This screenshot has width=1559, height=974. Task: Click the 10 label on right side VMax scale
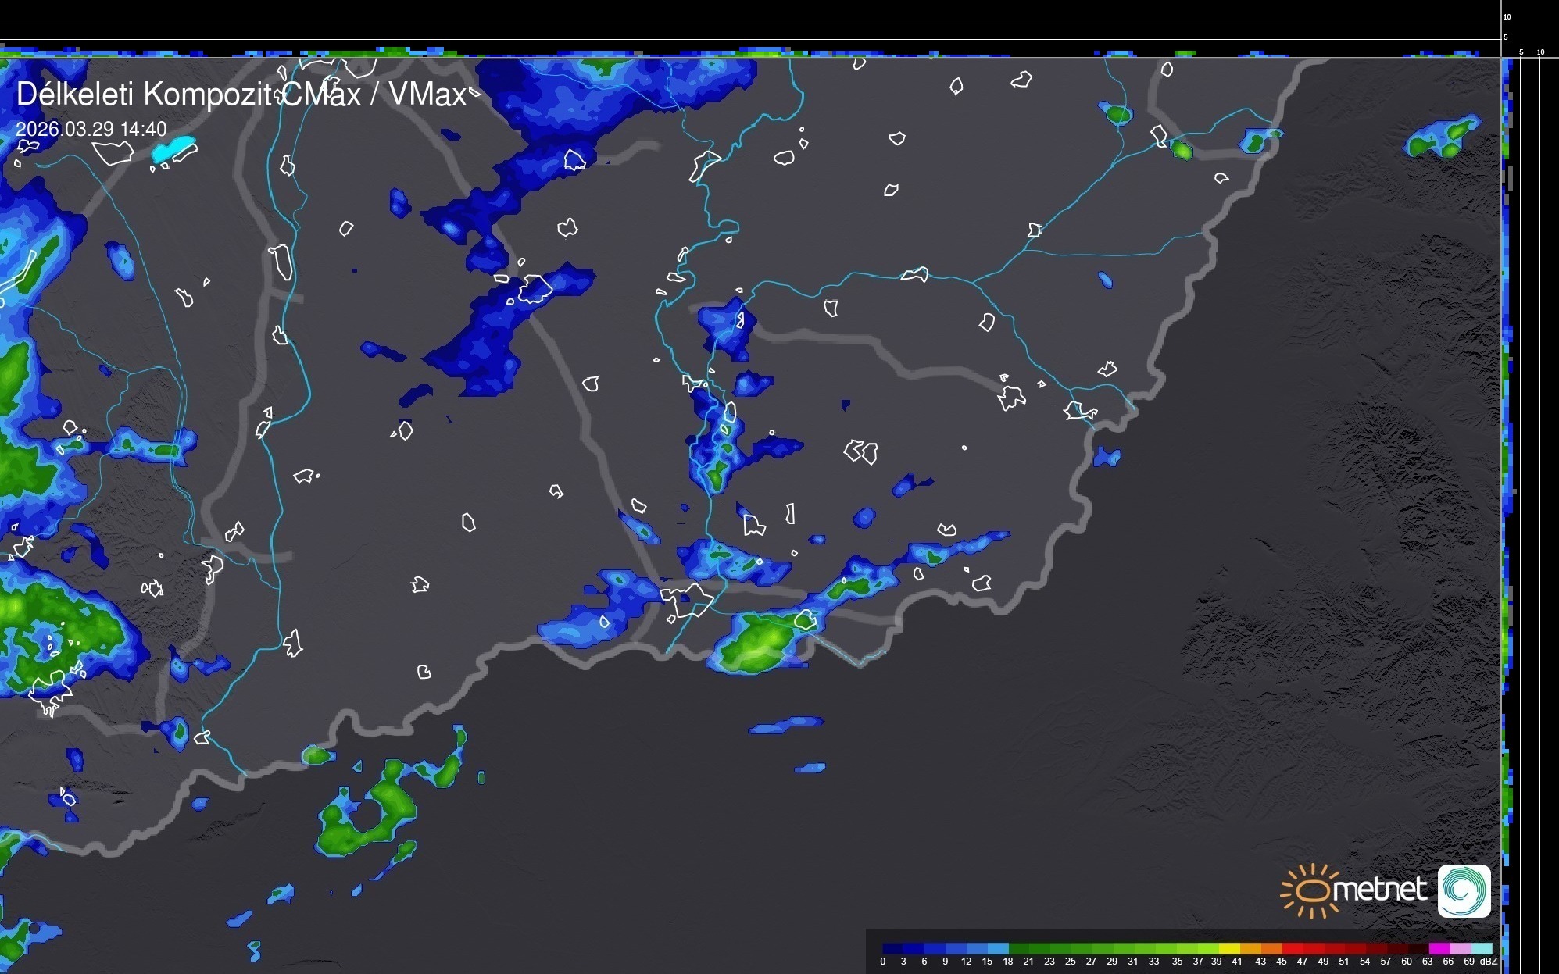click(1541, 52)
